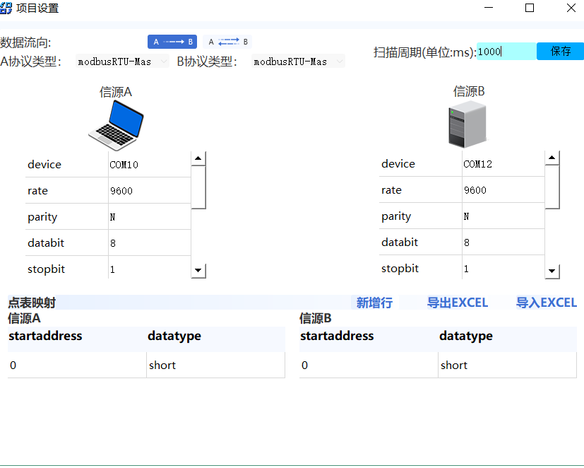This screenshot has height=468, width=584.
Task: Click the device label in source A
Action: 44,165
